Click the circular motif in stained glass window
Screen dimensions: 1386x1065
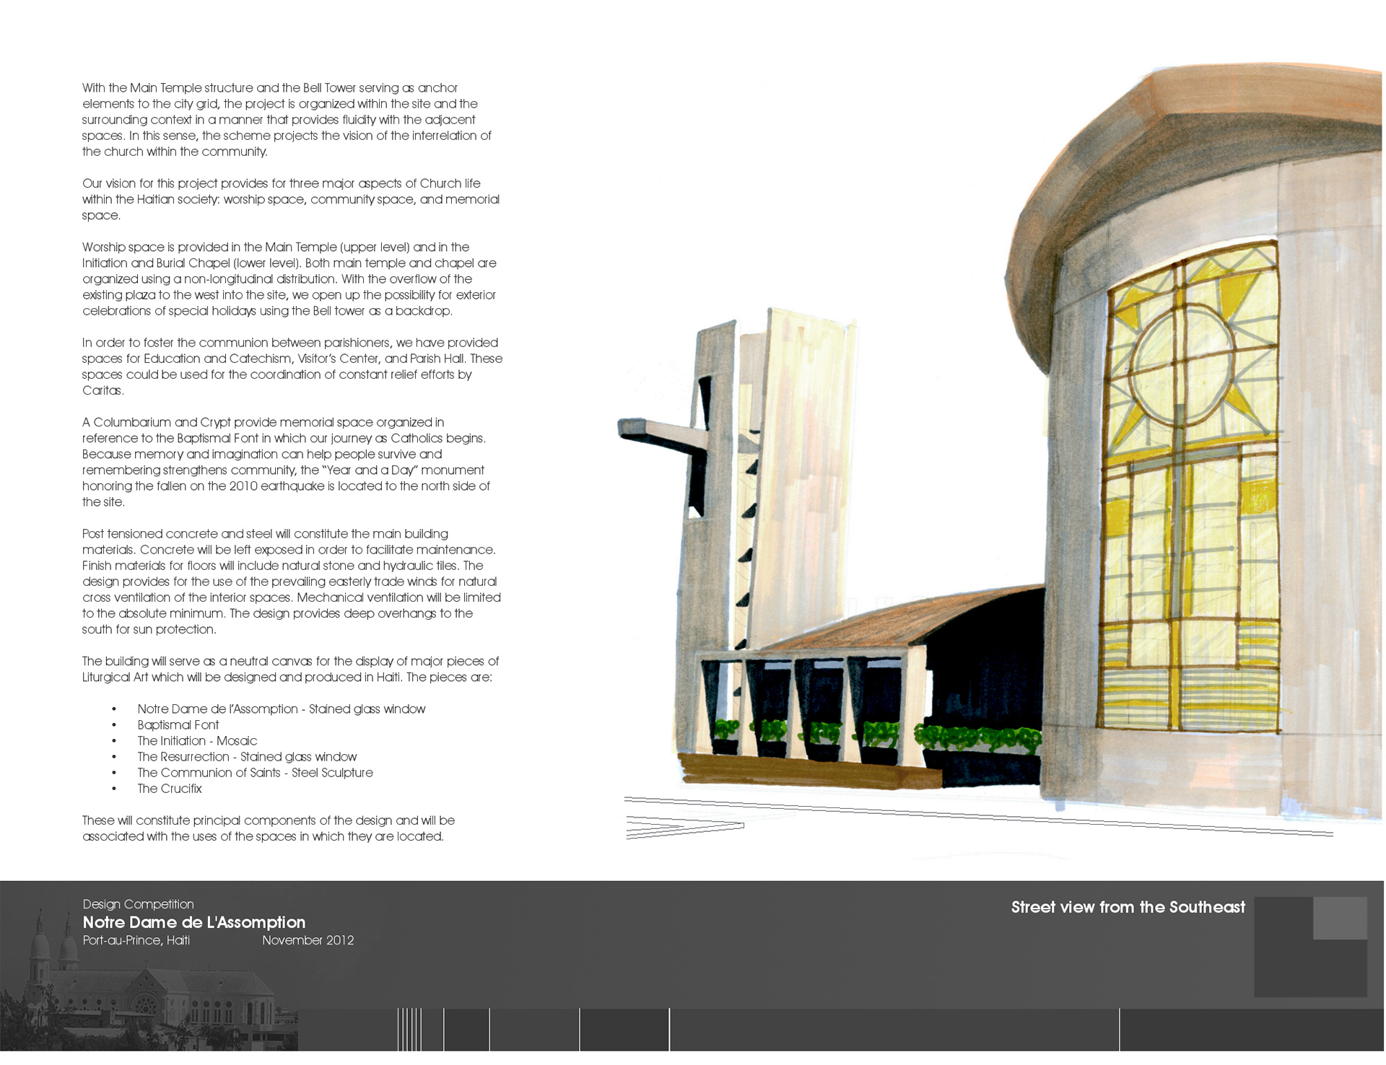[x=1182, y=366]
